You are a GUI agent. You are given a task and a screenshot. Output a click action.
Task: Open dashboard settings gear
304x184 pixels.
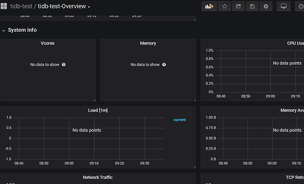[266, 6]
